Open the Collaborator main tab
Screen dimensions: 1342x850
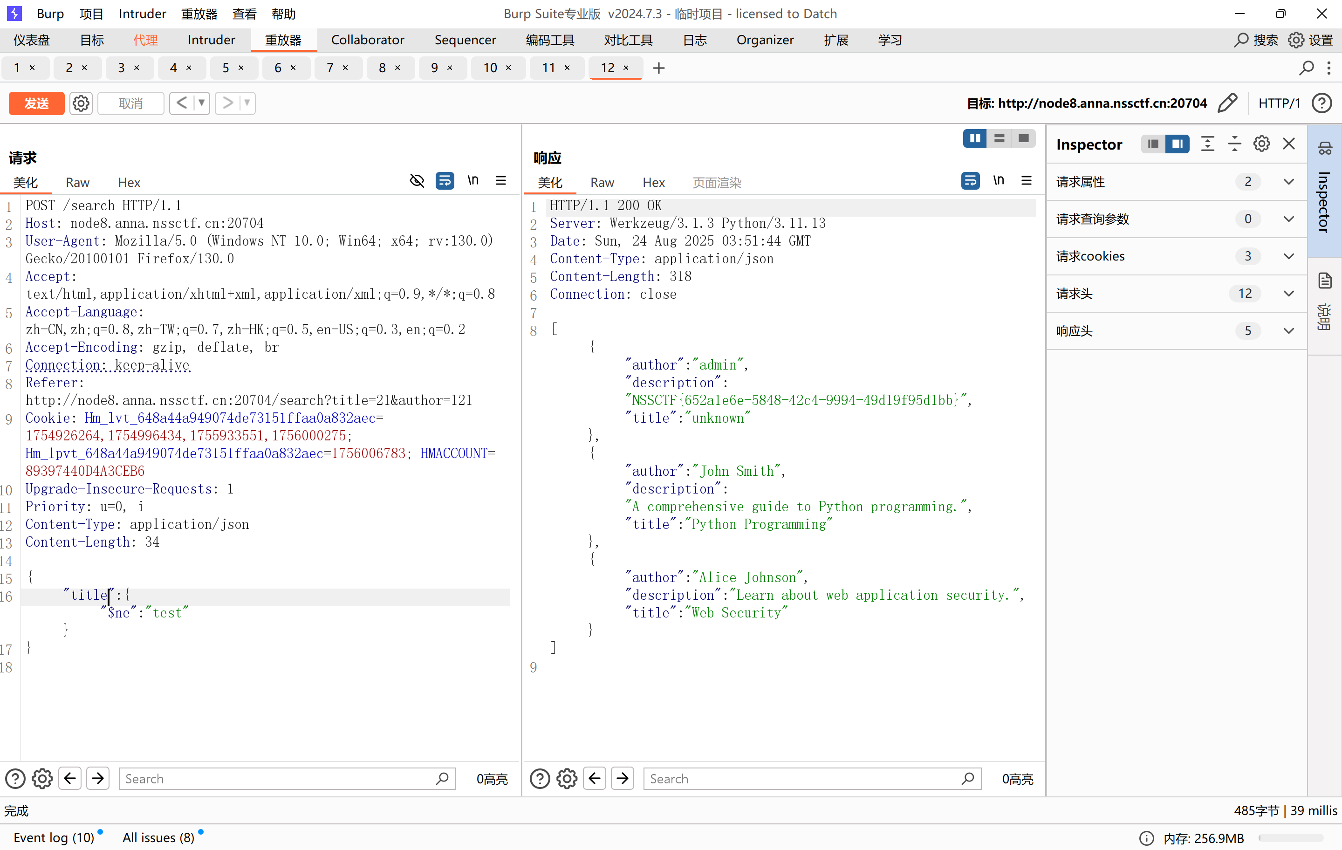pyautogui.click(x=368, y=40)
